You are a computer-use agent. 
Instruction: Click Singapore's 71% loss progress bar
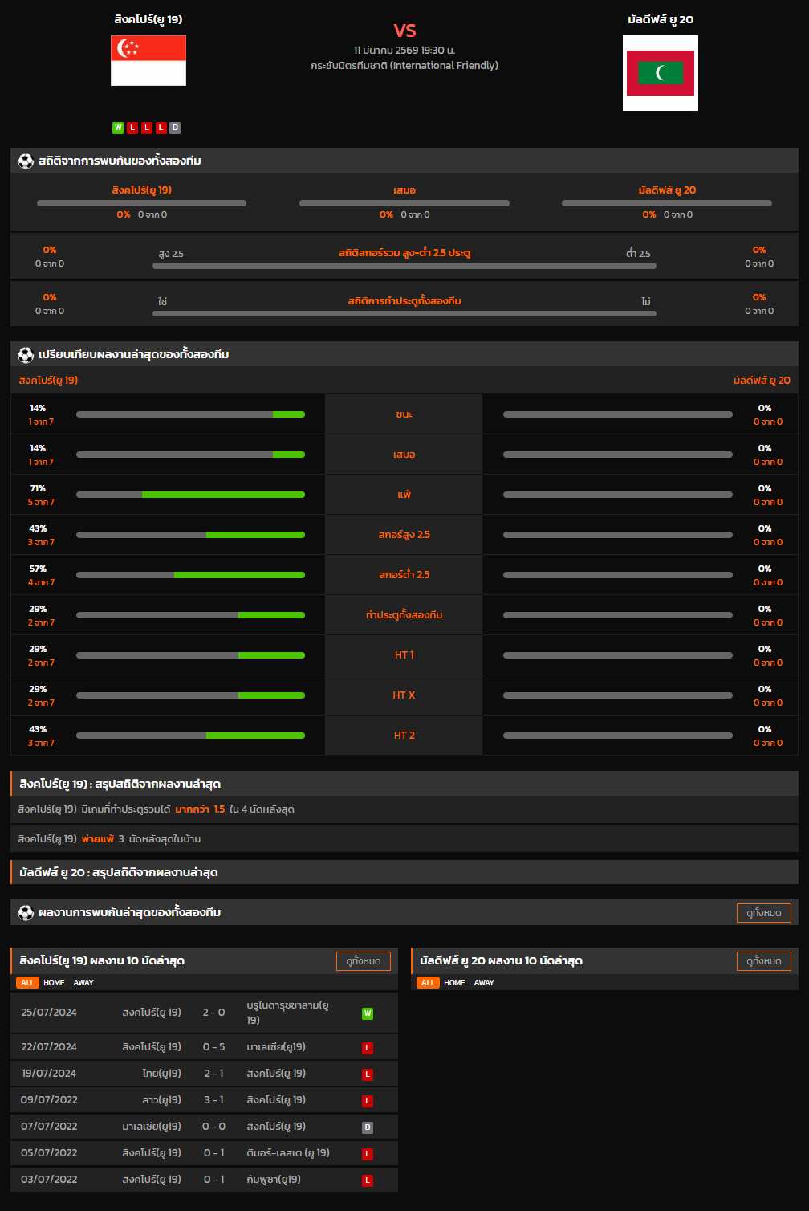pyautogui.click(x=190, y=495)
